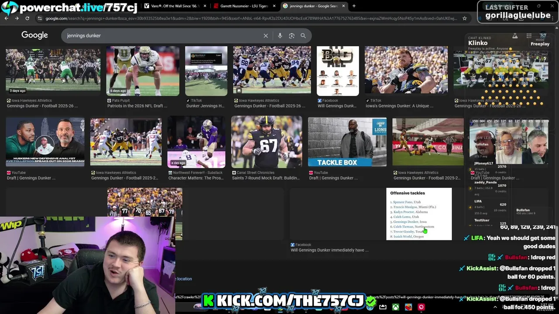This screenshot has height=314, width=559.
Task: Open the Offensive tackles ranking list image
Action: tap(419, 214)
